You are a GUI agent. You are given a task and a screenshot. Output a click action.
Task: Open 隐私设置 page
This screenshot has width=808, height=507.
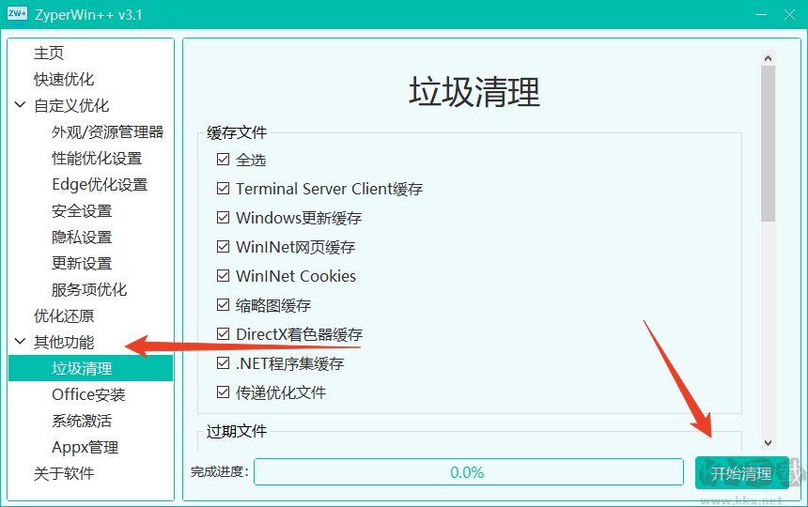coord(82,238)
